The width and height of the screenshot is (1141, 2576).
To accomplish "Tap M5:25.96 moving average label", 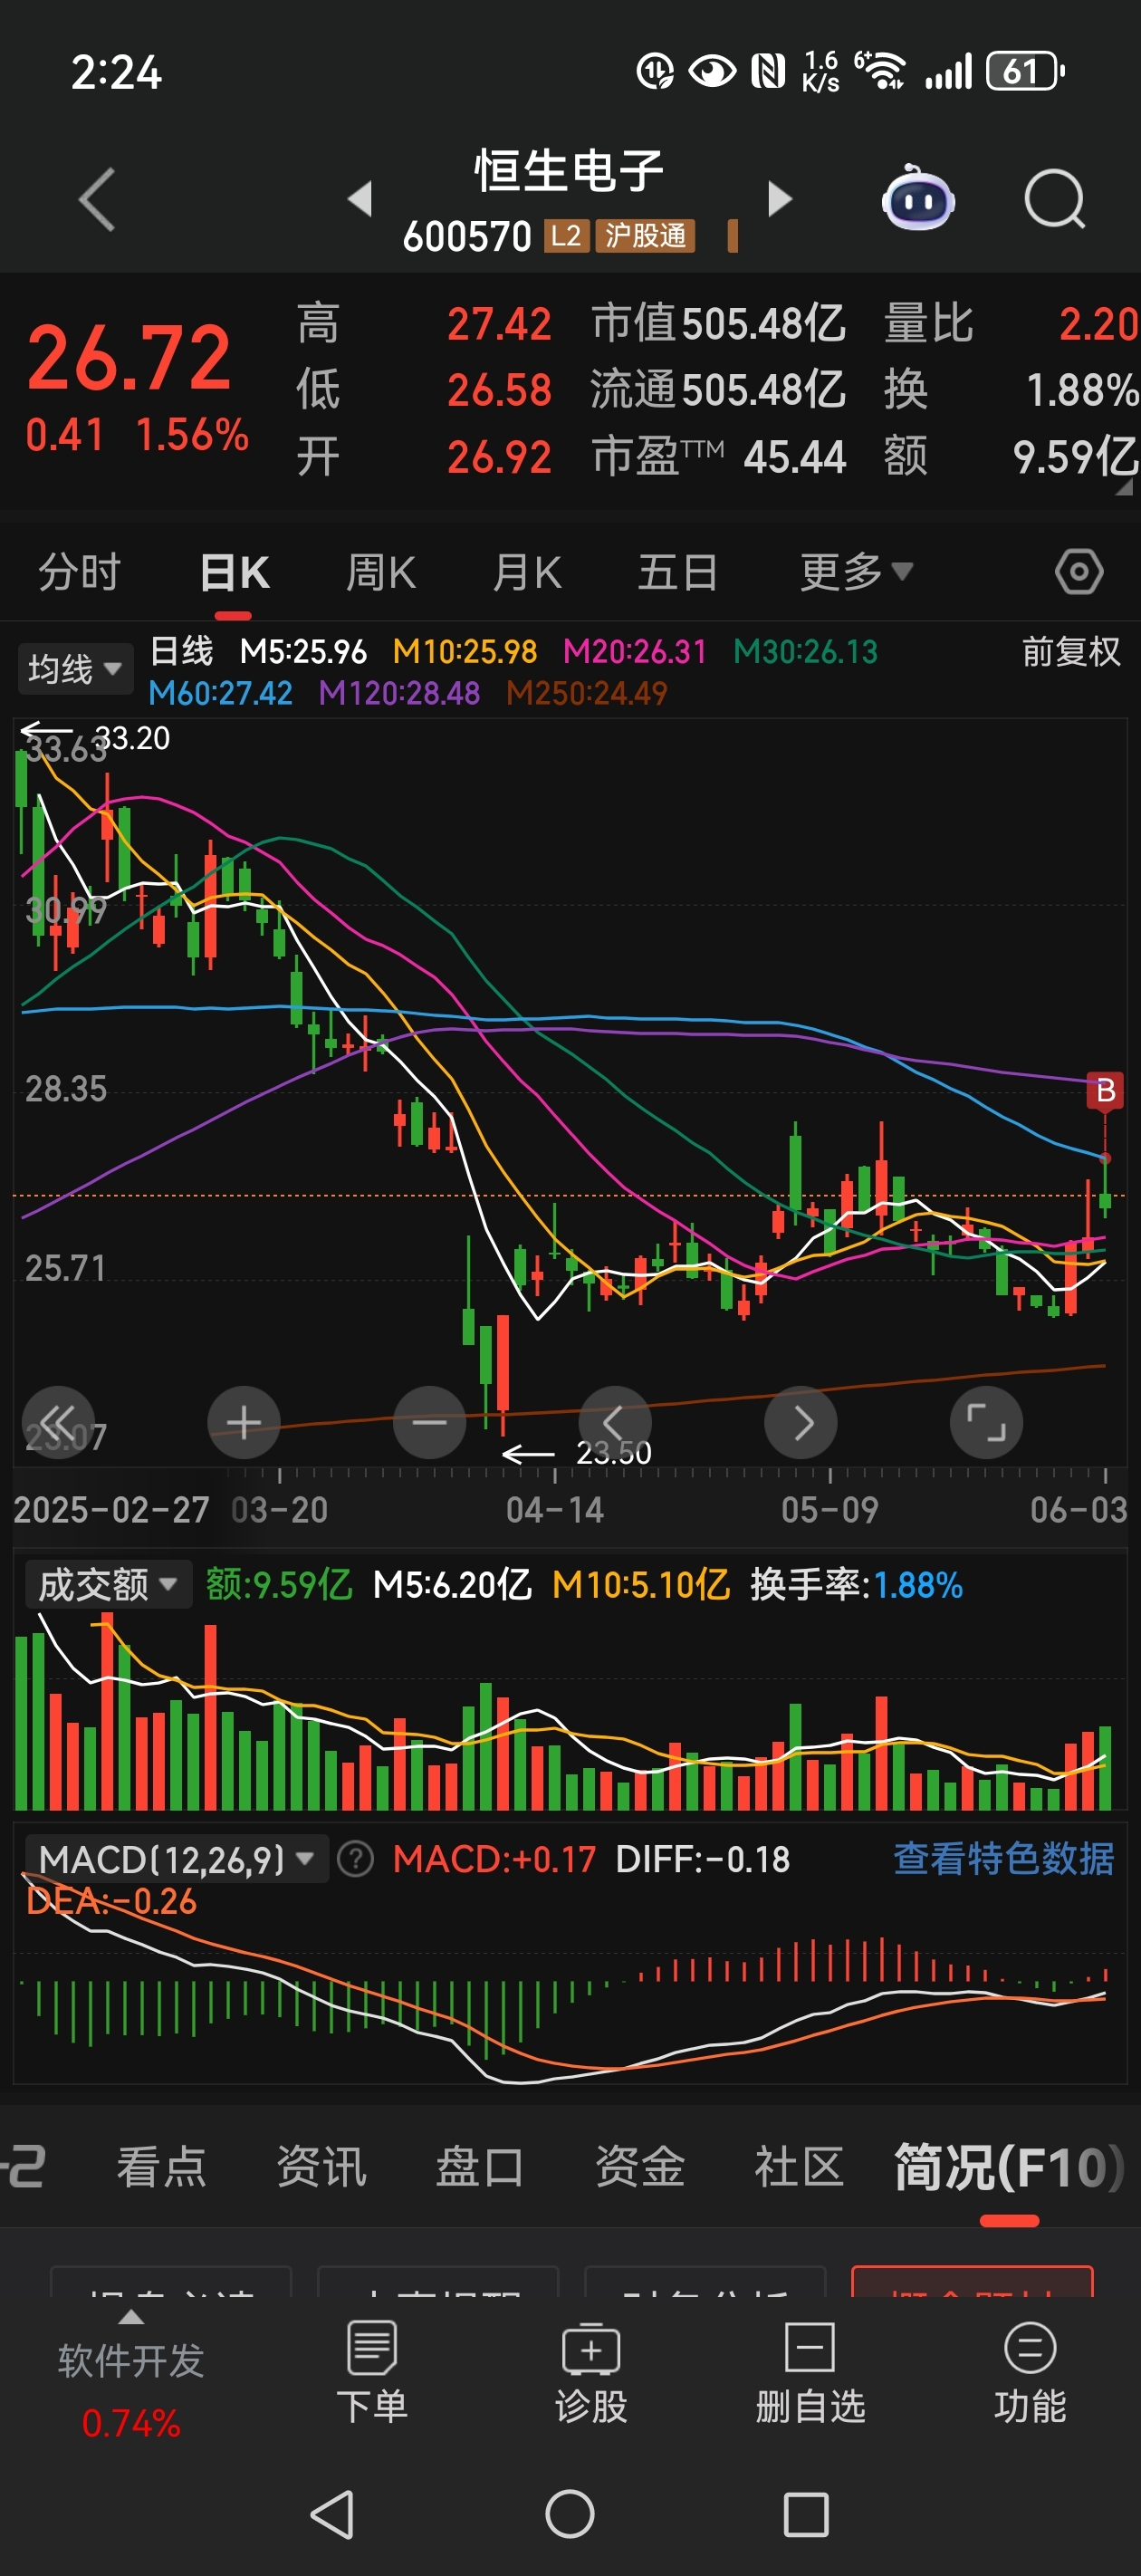I will coord(303,652).
